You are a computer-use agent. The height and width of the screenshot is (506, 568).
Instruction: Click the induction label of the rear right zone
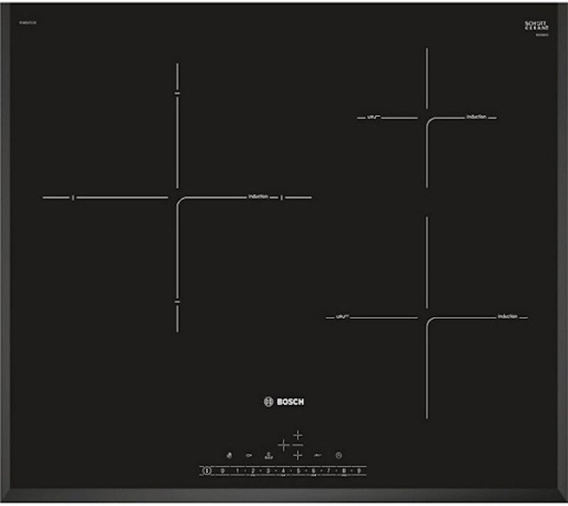(477, 117)
